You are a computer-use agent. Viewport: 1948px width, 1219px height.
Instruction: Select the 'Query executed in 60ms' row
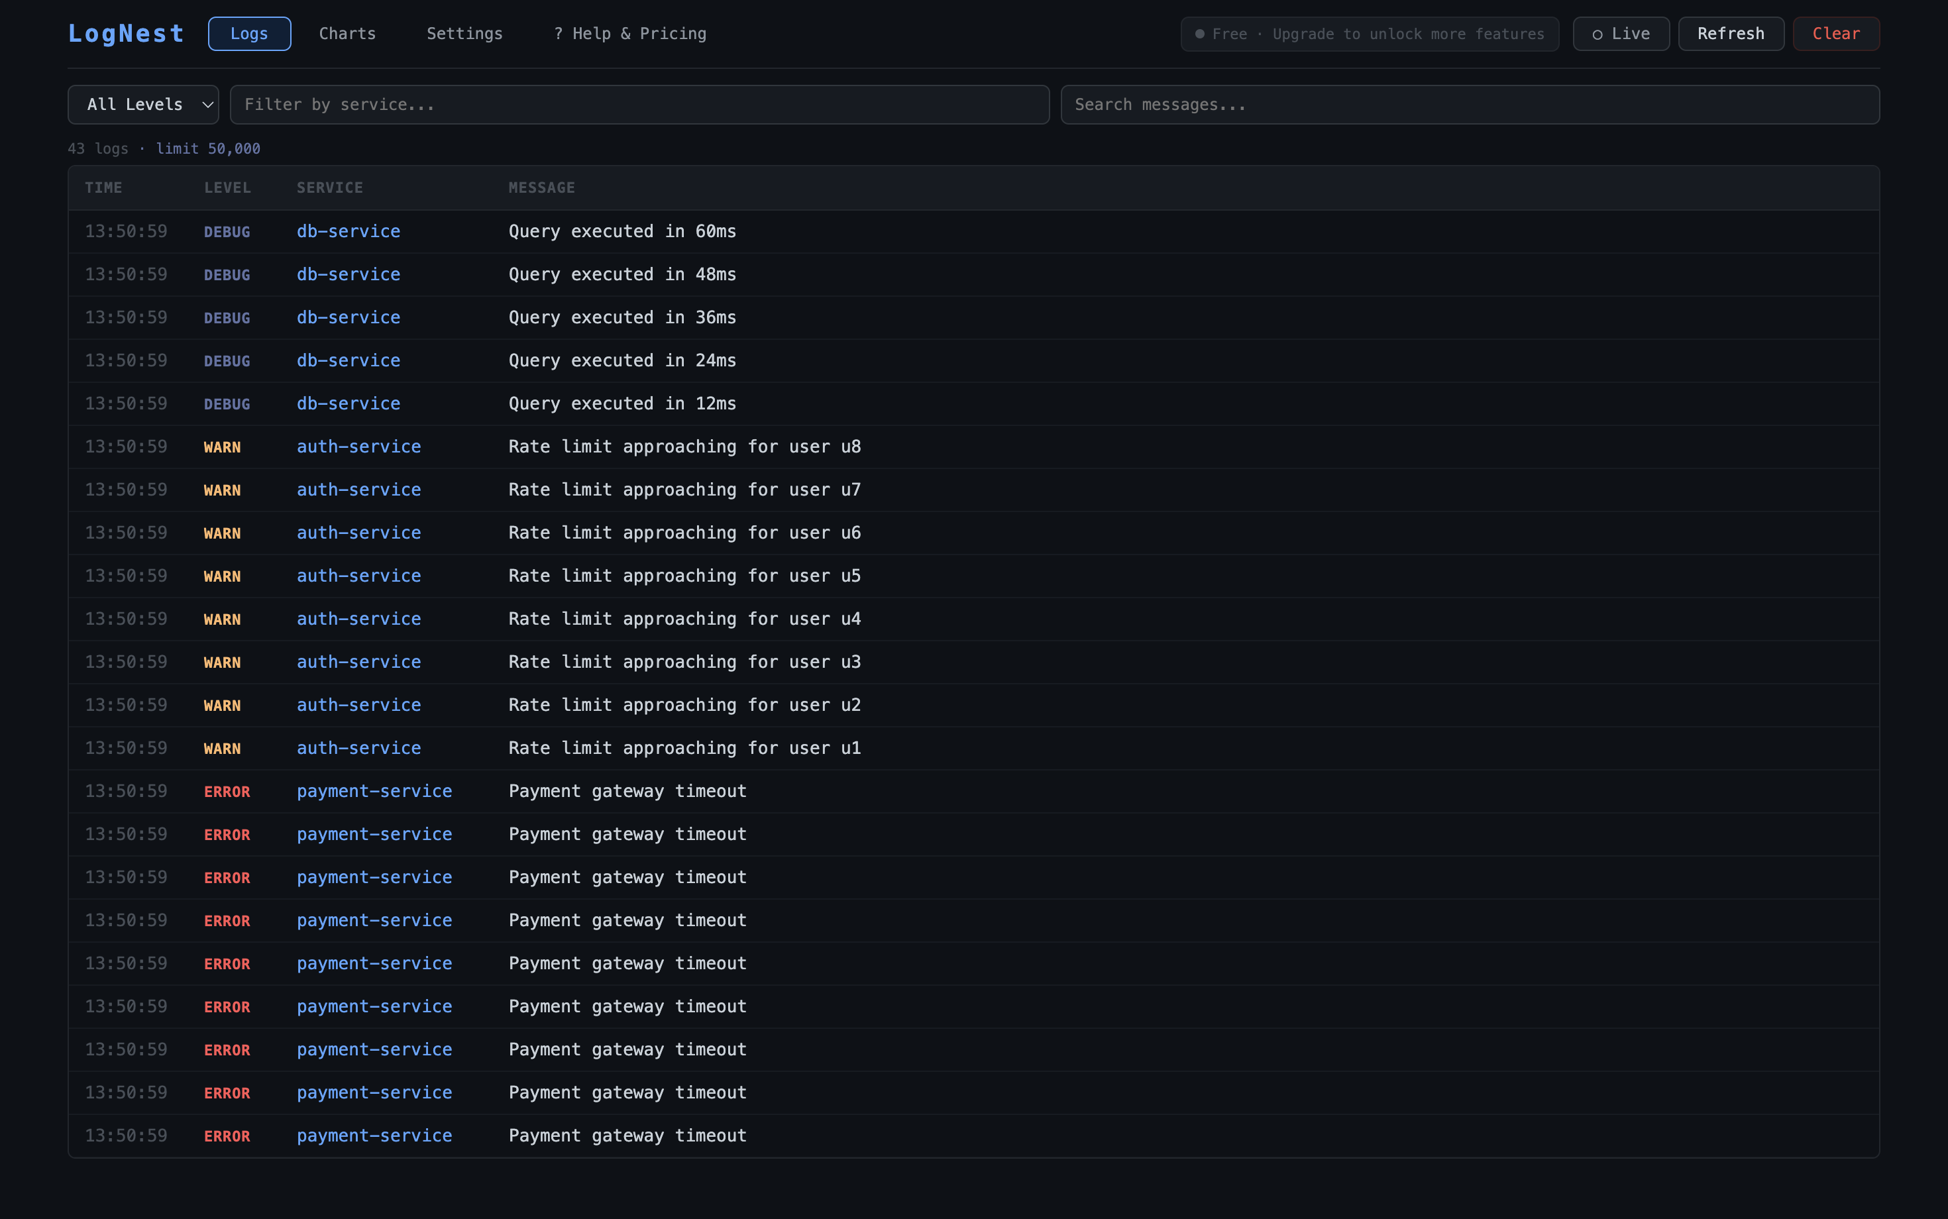point(974,231)
